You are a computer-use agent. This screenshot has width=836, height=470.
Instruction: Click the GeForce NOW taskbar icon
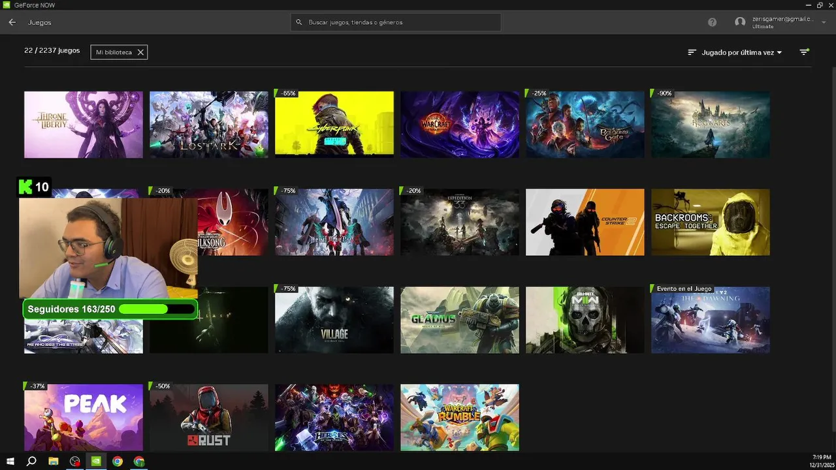[96, 462]
